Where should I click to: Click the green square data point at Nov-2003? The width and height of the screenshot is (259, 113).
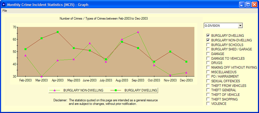click(170, 51)
